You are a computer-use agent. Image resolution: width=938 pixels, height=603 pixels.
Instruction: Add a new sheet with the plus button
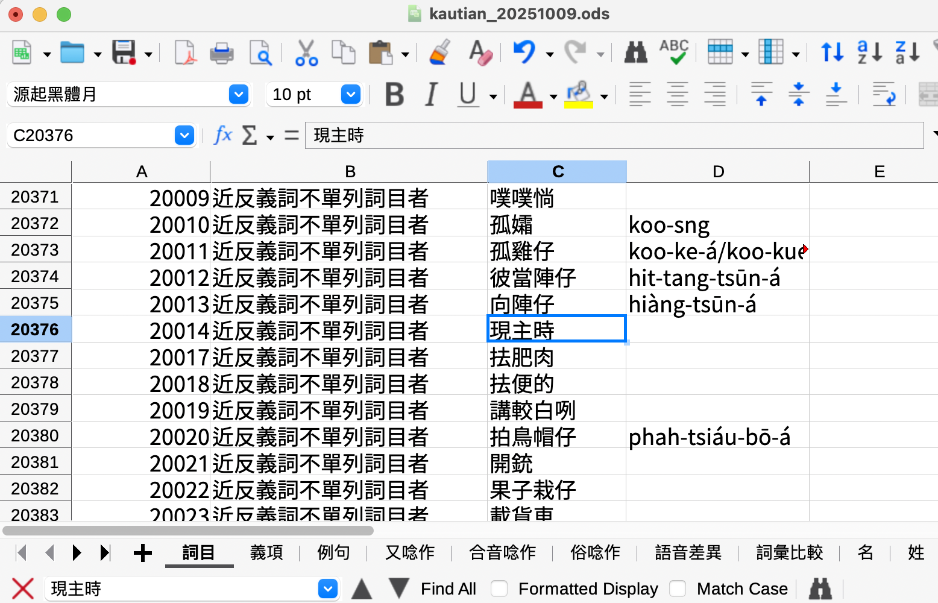click(143, 552)
